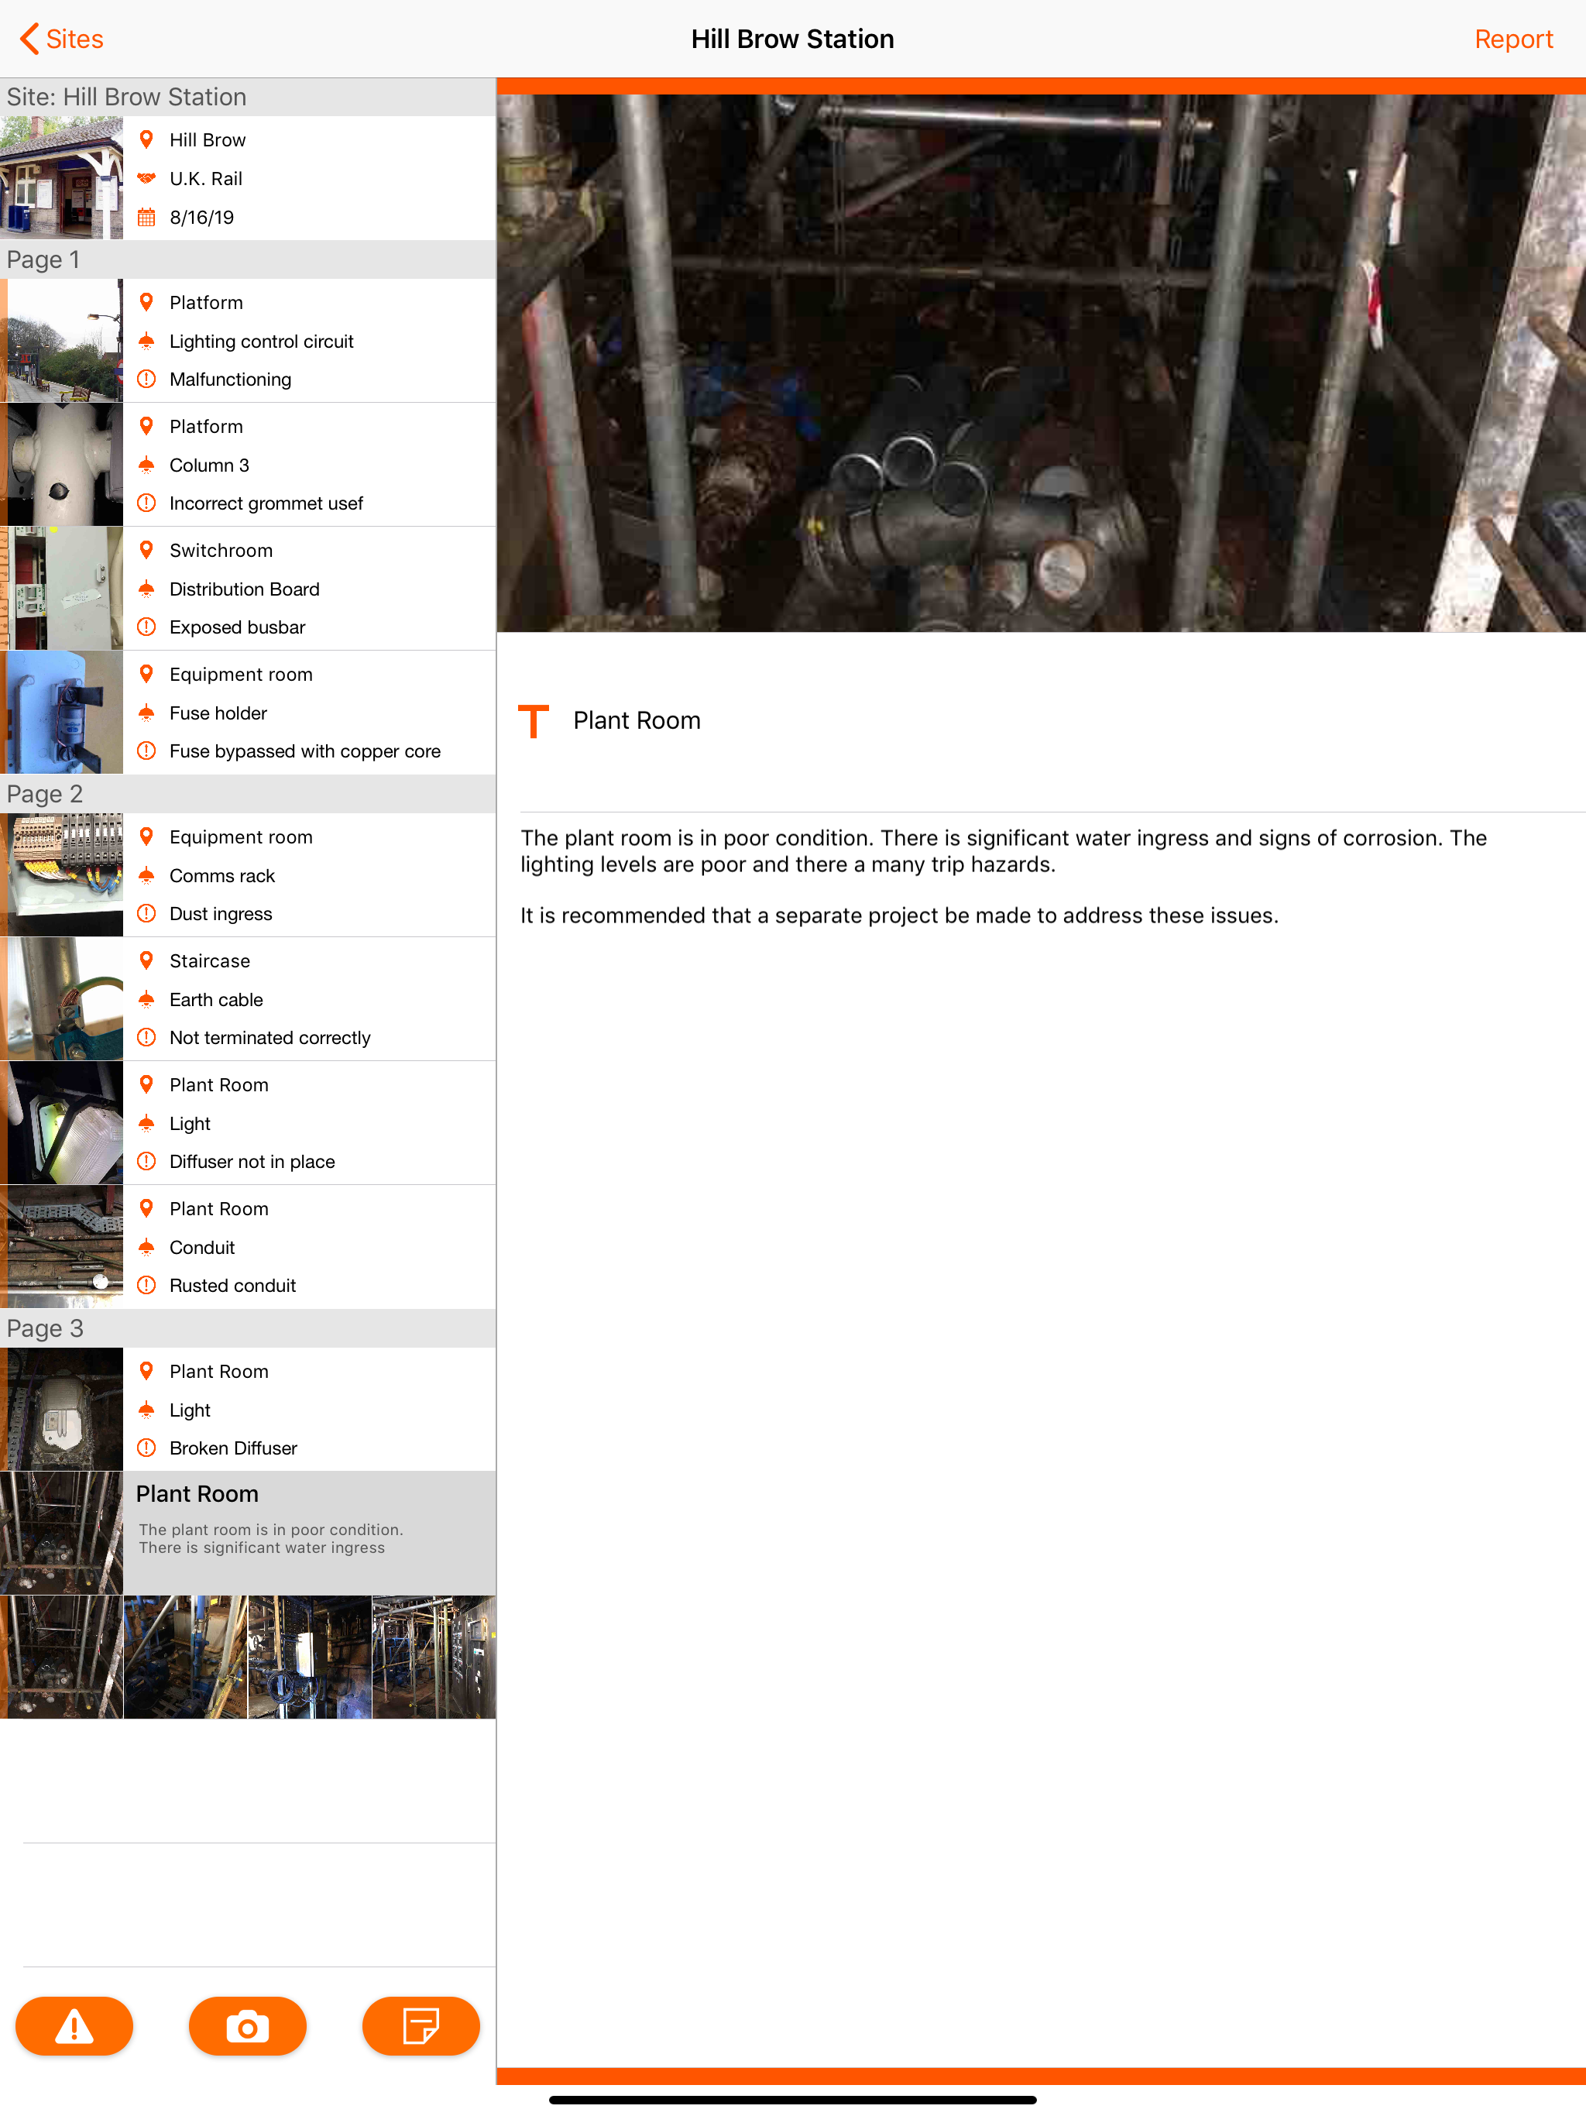The height and width of the screenshot is (2116, 1586).
Task: Click lamp icon beside Lighting control circuit
Action: (x=146, y=342)
